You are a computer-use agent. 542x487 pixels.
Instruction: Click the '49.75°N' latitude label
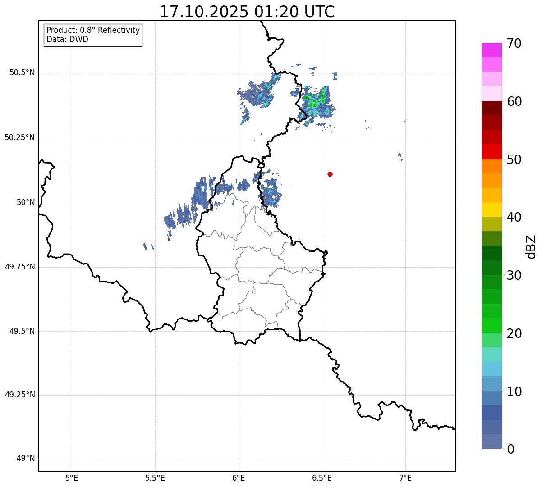pyautogui.click(x=20, y=267)
